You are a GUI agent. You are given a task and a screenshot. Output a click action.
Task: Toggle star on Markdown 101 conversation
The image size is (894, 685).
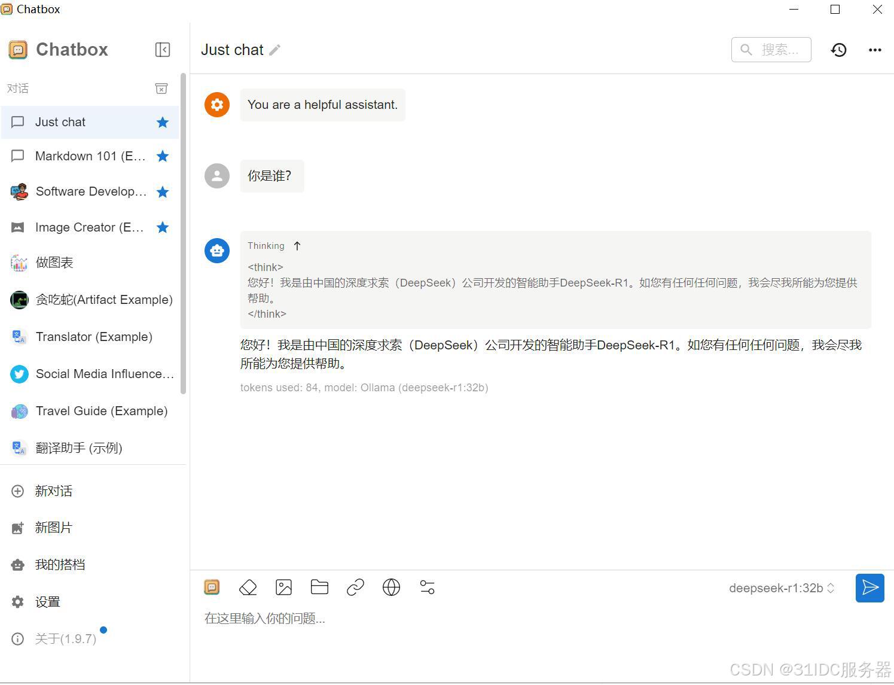pyautogui.click(x=163, y=156)
